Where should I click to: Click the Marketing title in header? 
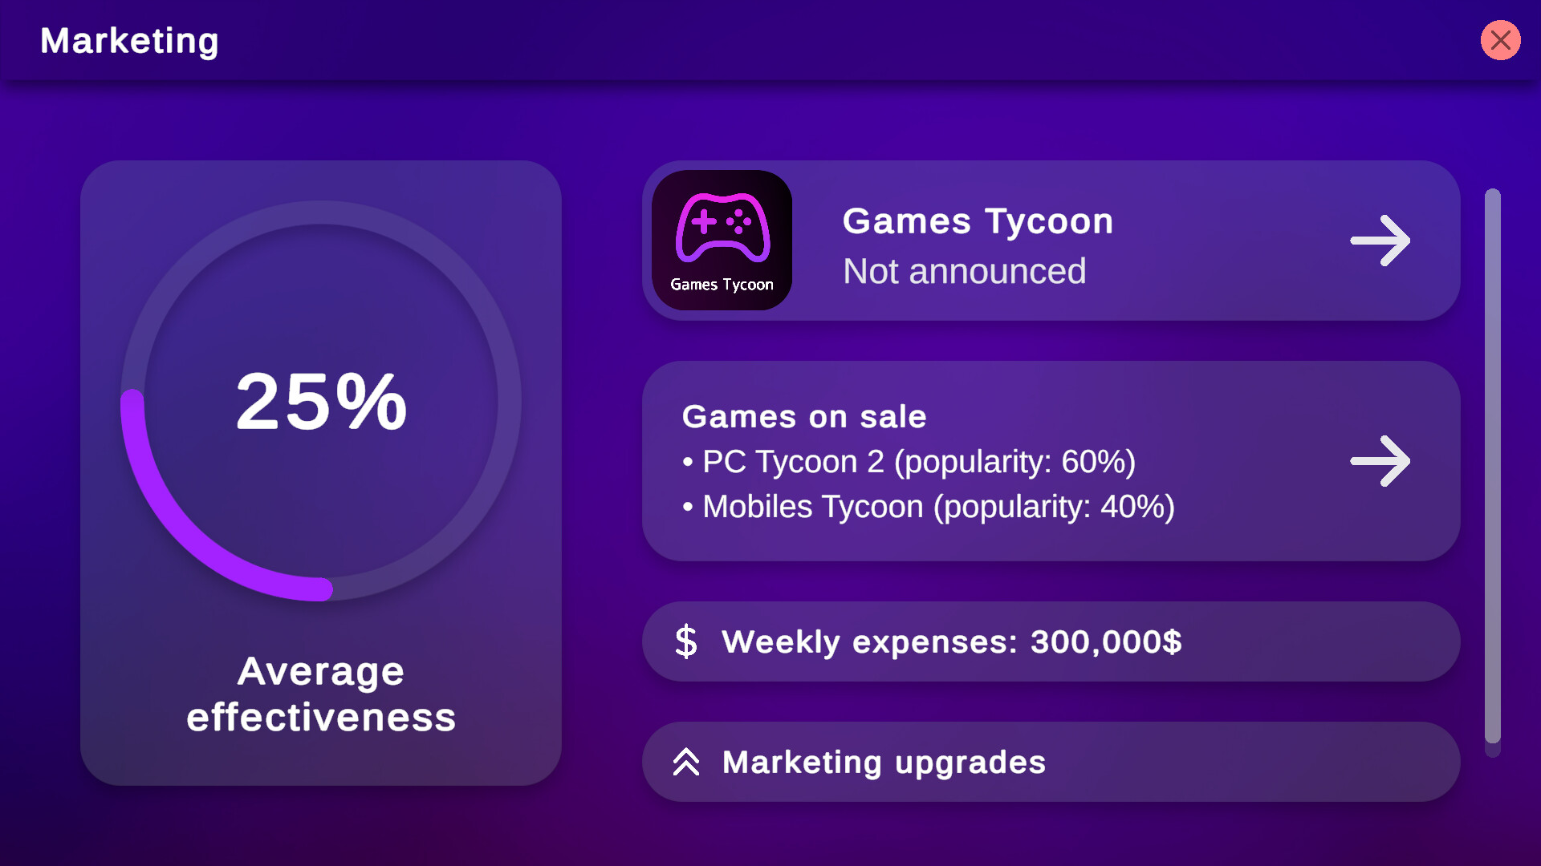(x=129, y=41)
